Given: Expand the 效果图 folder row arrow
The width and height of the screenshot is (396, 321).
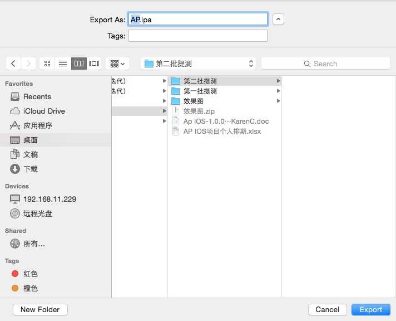Looking at the screenshot, I should 278,101.
